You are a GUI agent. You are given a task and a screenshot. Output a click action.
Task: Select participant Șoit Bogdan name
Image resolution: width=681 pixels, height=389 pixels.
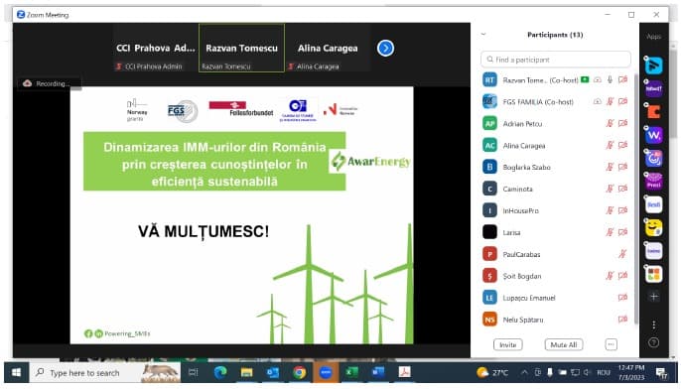pos(521,276)
